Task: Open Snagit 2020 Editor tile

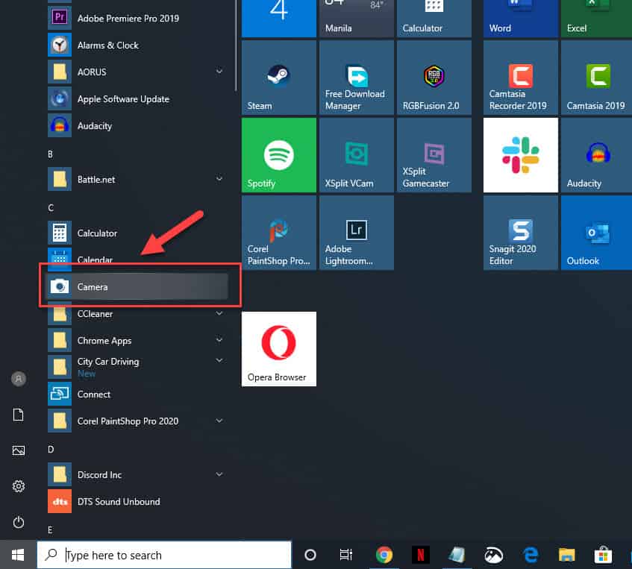Action: (x=521, y=233)
